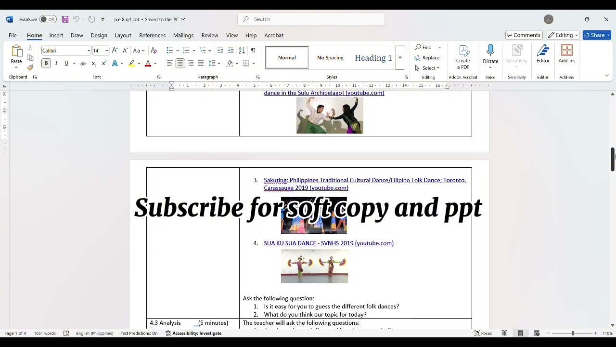This screenshot has height=347, width=616.
Task: Align text right
Action: tap(191, 63)
